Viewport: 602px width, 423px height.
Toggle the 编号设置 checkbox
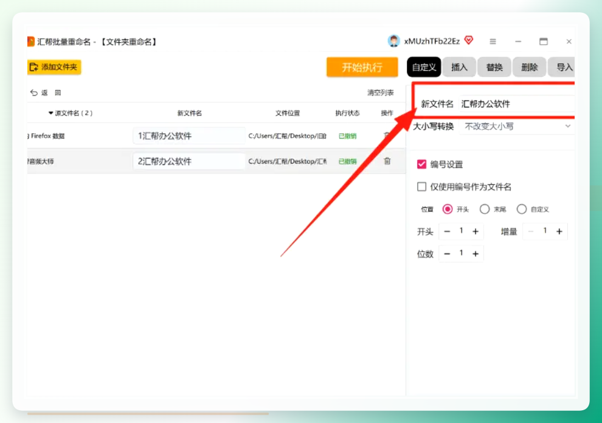(421, 164)
